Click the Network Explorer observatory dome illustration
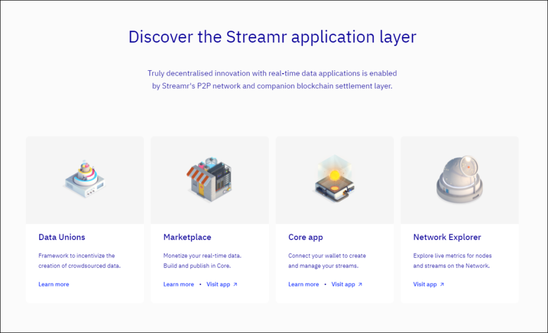 pos(460,179)
